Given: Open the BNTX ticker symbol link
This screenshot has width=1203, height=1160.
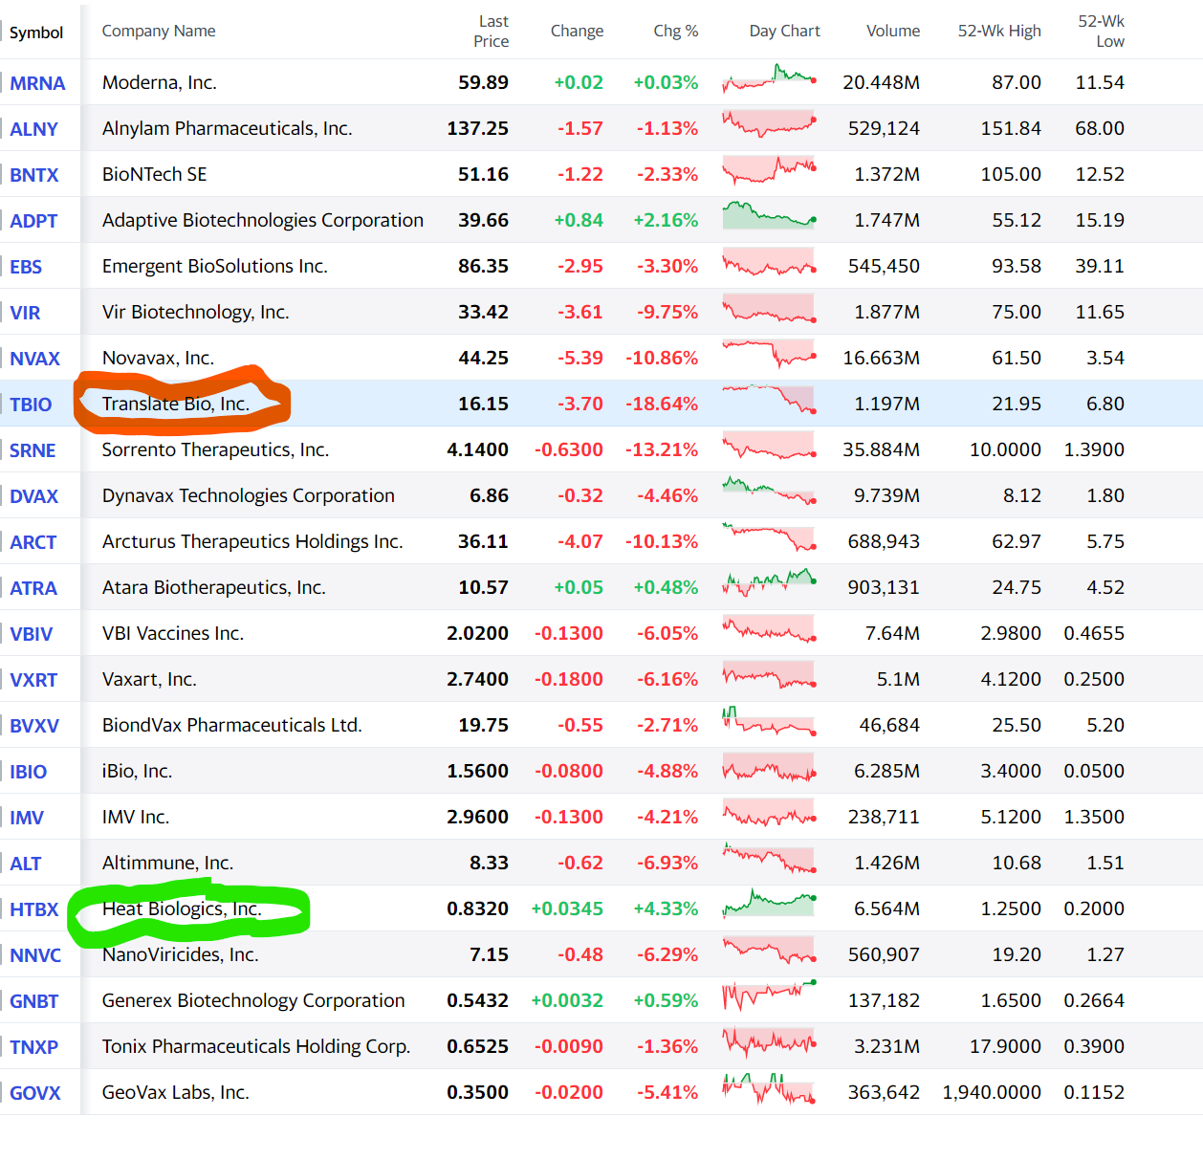Looking at the screenshot, I should coord(34,175).
